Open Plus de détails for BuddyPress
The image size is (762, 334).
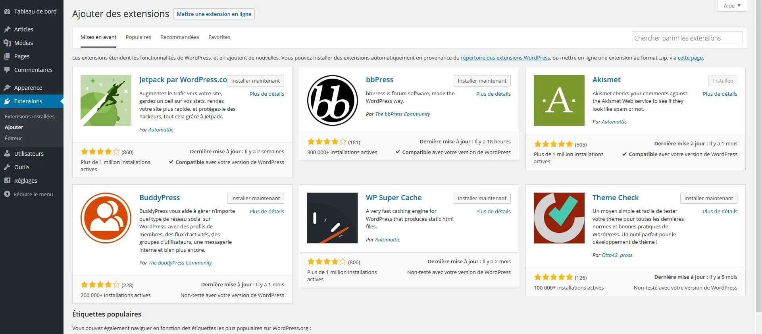(267, 212)
